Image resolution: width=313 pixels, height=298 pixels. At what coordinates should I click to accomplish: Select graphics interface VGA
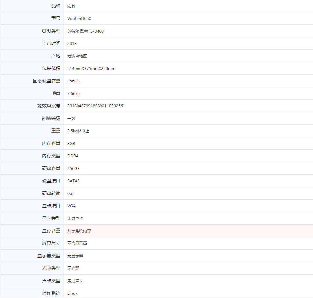tap(72, 206)
